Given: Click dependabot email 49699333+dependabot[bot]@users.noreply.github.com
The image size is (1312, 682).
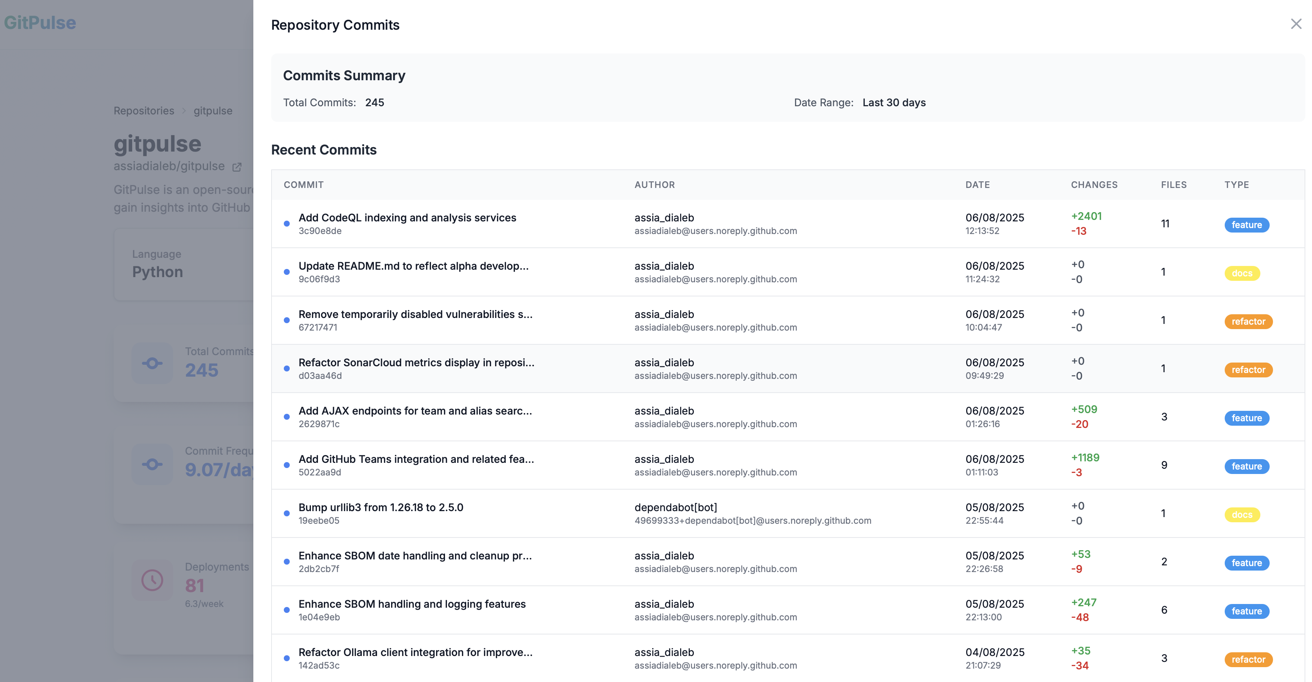Looking at the screenshot, I should coord(753,520).
